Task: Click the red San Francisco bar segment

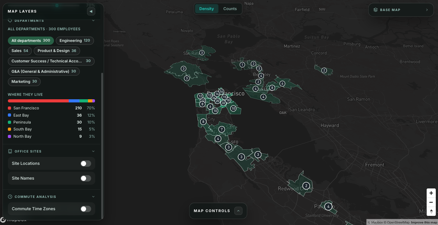Action: 38,101
